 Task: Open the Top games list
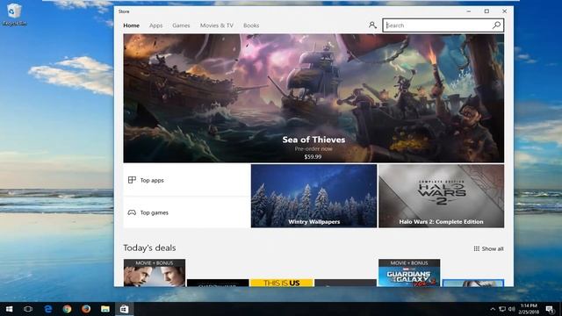coord(186,212)
